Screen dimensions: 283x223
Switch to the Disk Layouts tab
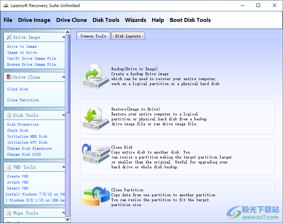point(128,36)
